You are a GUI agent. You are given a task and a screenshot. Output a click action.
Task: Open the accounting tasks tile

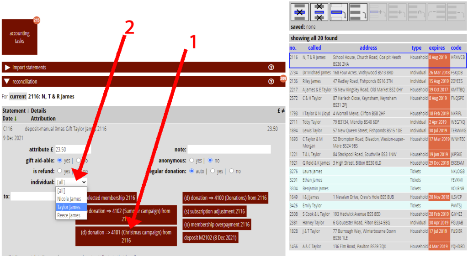[19, 37]
